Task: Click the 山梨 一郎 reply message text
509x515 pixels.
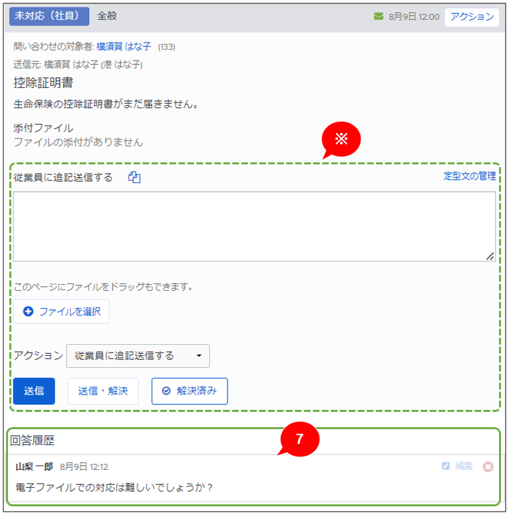Action: click(x=114, y=488)
